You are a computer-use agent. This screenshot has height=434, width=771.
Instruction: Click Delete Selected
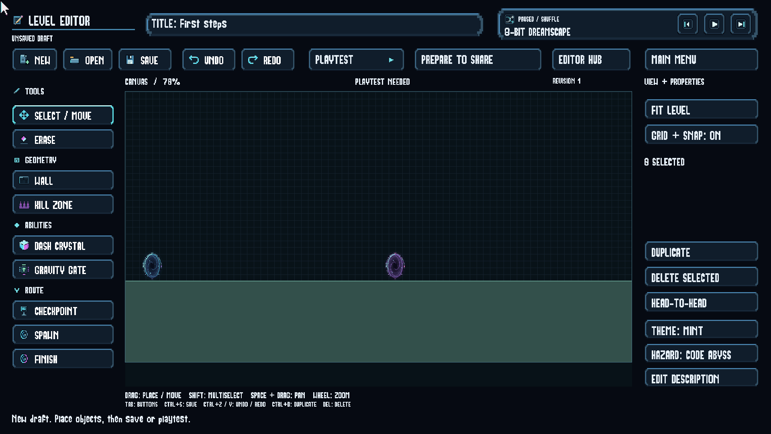point(702,277)
